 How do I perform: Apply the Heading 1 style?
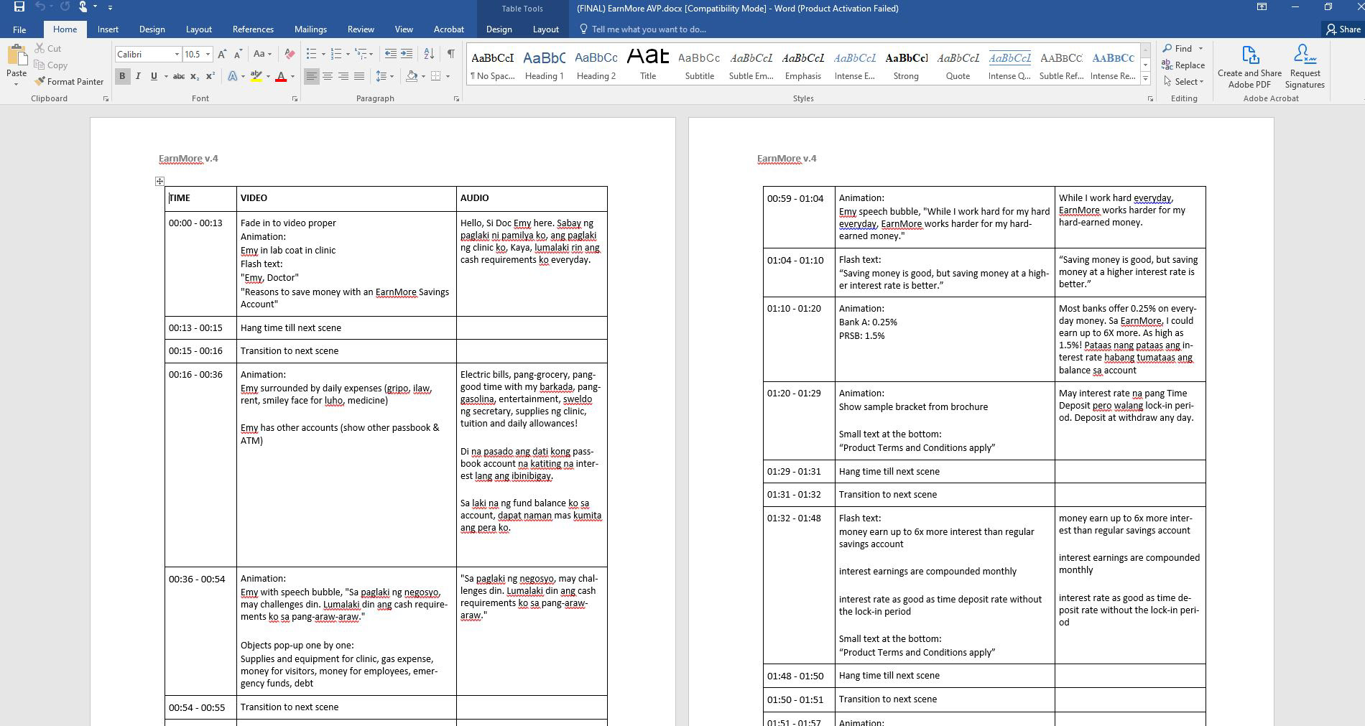pyautogui.click(x=544, y=65)
